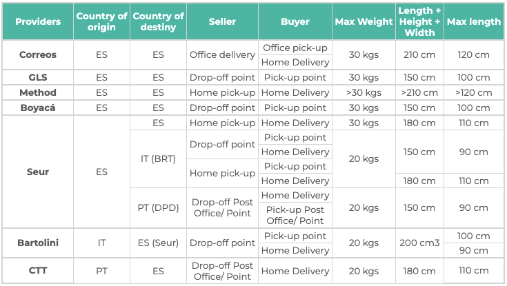
Task: Select the Bartolini provider cell
Action: pyautogui.click(x=38, y=243)
